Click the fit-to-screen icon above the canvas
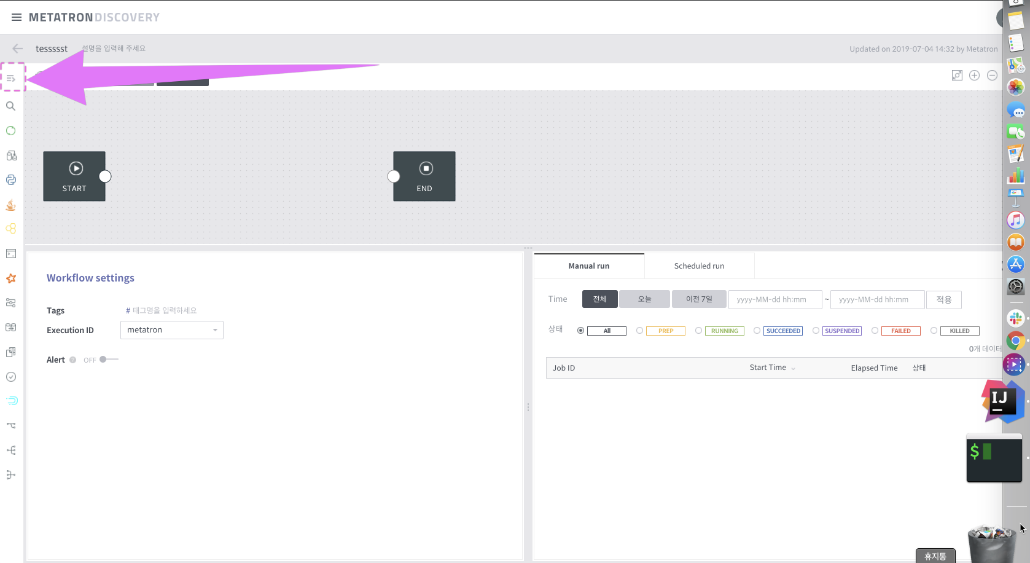The image size is (1030, 563). point(957,75)
